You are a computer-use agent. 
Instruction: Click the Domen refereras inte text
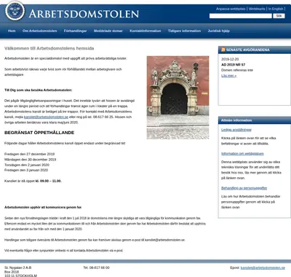pos(237,70)
